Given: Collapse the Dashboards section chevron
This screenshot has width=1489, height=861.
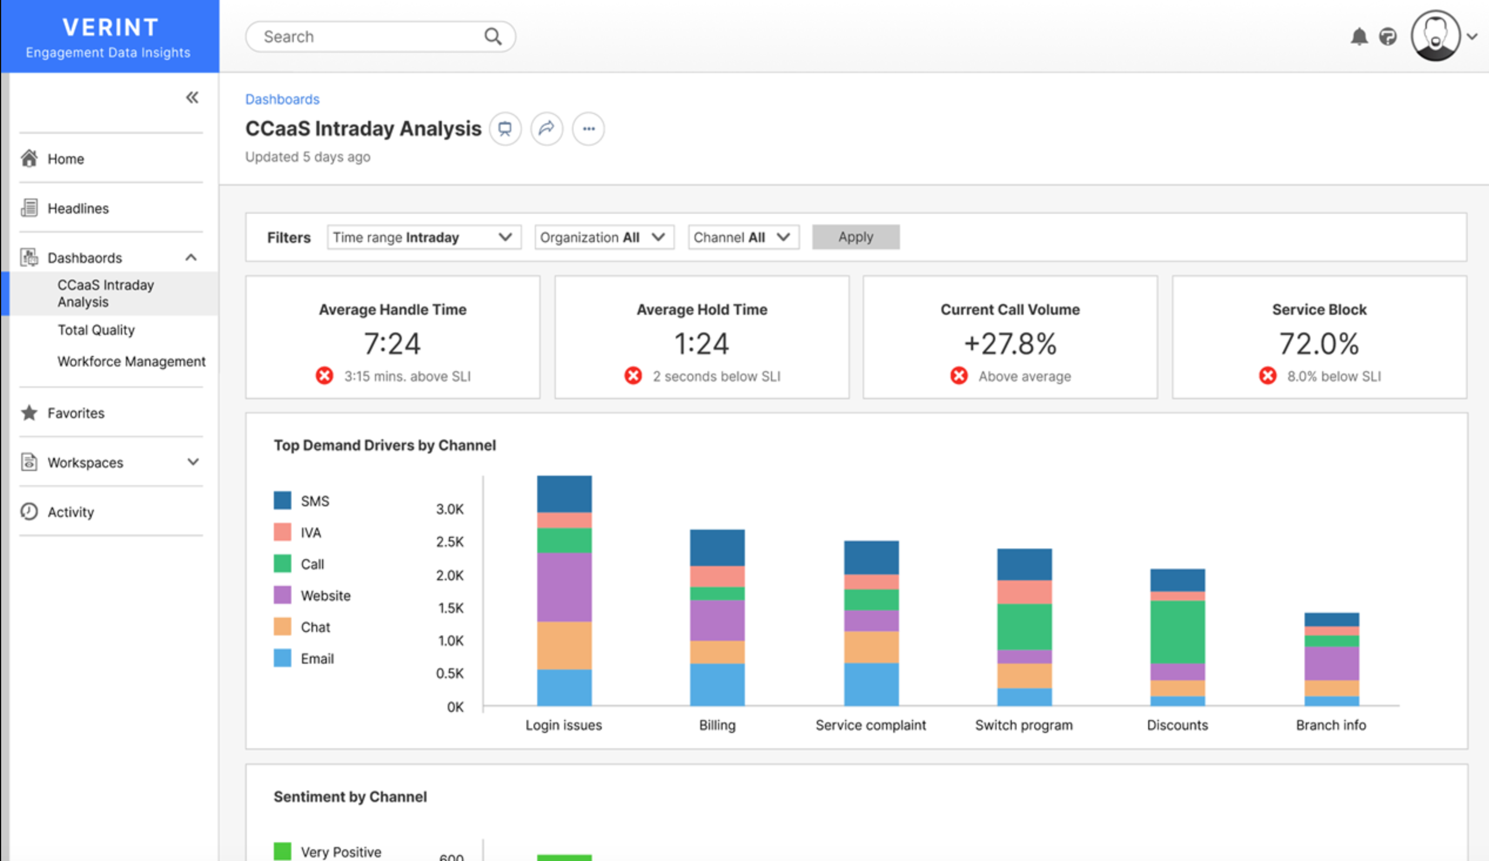Looking at the screenshot, I should (191, 257).
